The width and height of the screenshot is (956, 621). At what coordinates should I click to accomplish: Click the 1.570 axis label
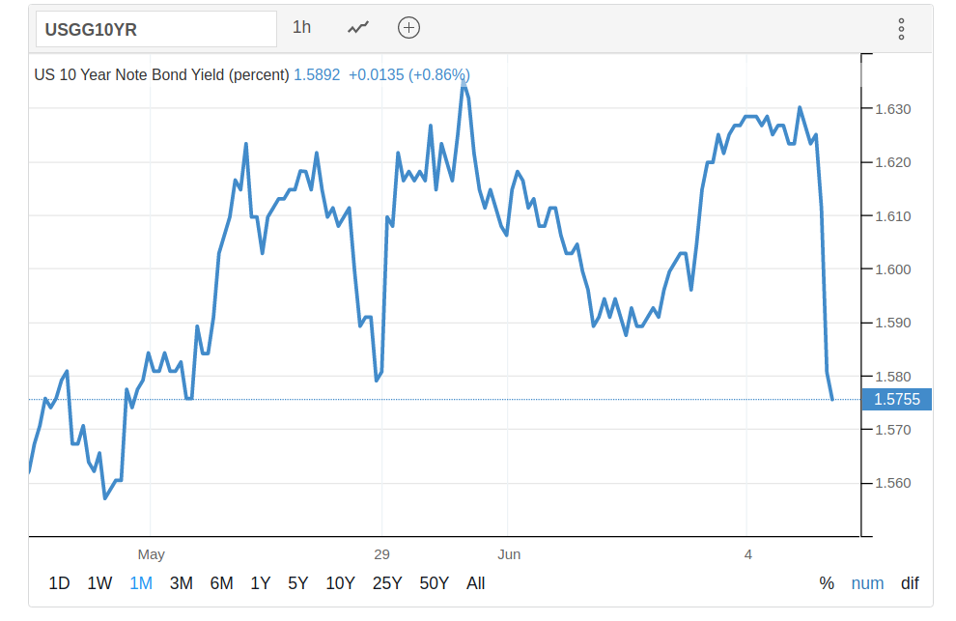(x=893, y=430)
